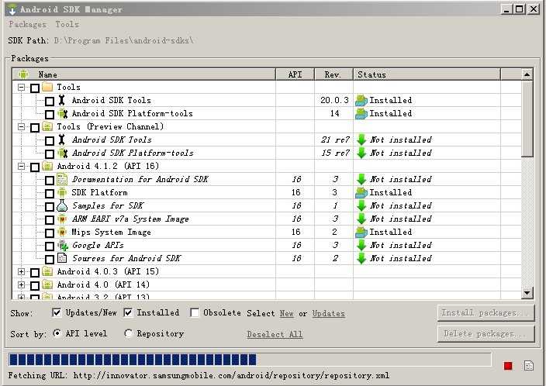Click the Install packages button
This screenshot has width=546, height=386.
(x=486, y=313)
